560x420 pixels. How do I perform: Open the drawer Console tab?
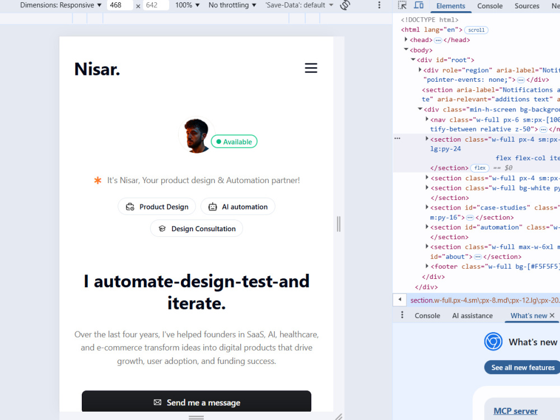tap(427, 315)
